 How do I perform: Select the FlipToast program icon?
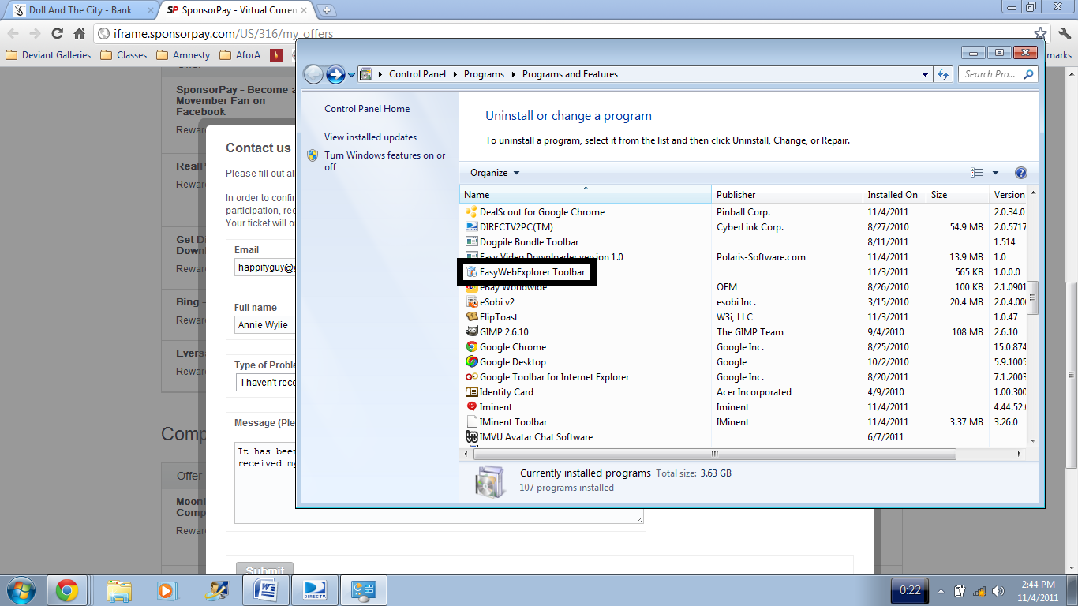472,317
